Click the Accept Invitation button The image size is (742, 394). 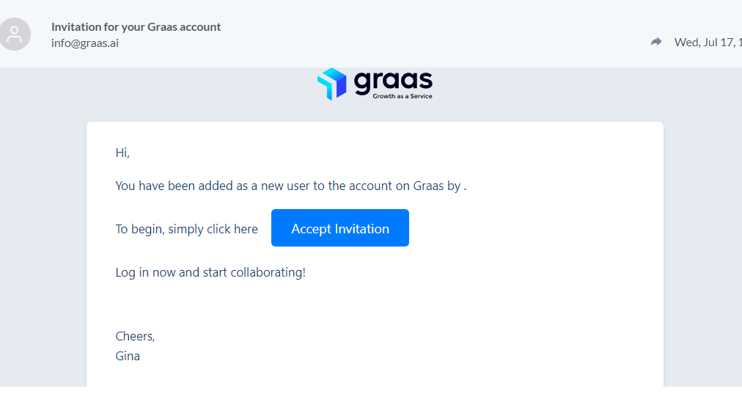[339, 227]
